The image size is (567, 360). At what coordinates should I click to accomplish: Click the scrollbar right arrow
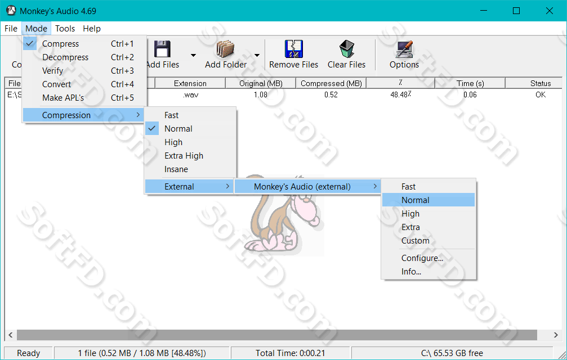(556, 335)
